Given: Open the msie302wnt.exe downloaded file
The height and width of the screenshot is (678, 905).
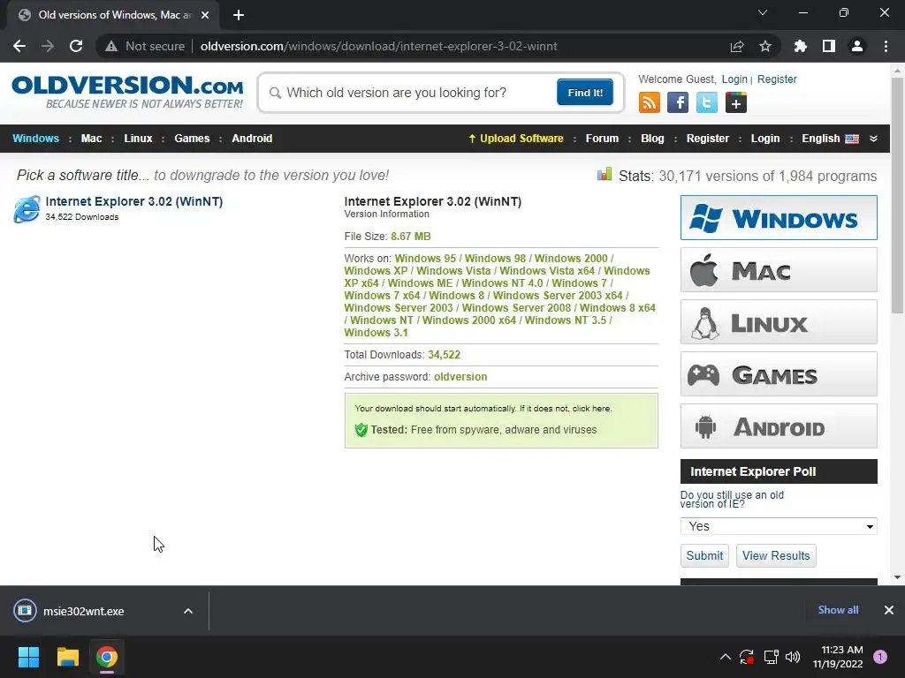Looking at the screenshot, I should (x=83, y=611).
